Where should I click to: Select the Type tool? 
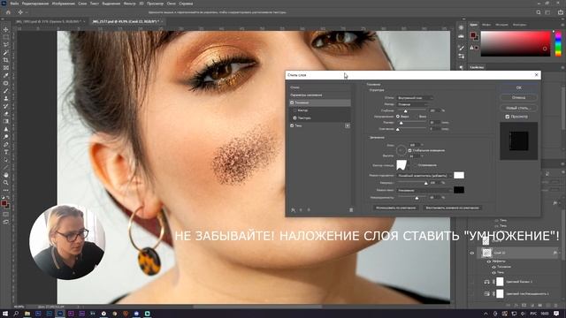6,152
